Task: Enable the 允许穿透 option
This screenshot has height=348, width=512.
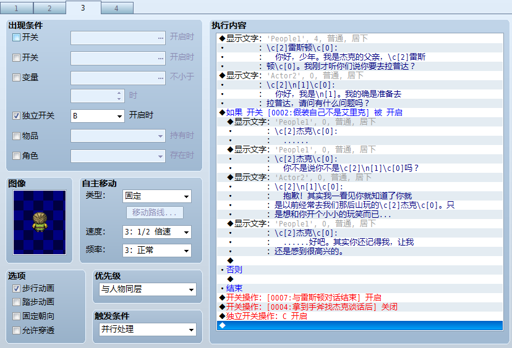Action: (x=16, y=330)
